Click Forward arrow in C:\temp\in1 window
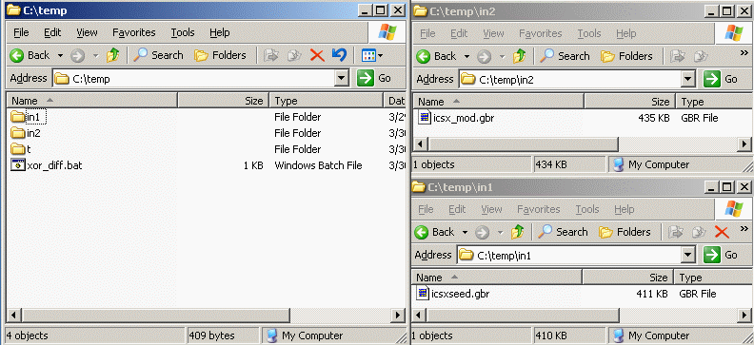 pyautogui.click(x=482, y=233)
